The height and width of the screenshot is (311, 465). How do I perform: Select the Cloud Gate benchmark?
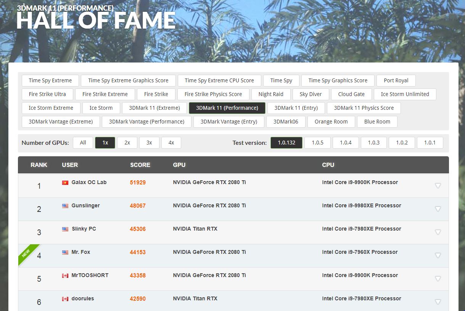[x=351, y=94]
